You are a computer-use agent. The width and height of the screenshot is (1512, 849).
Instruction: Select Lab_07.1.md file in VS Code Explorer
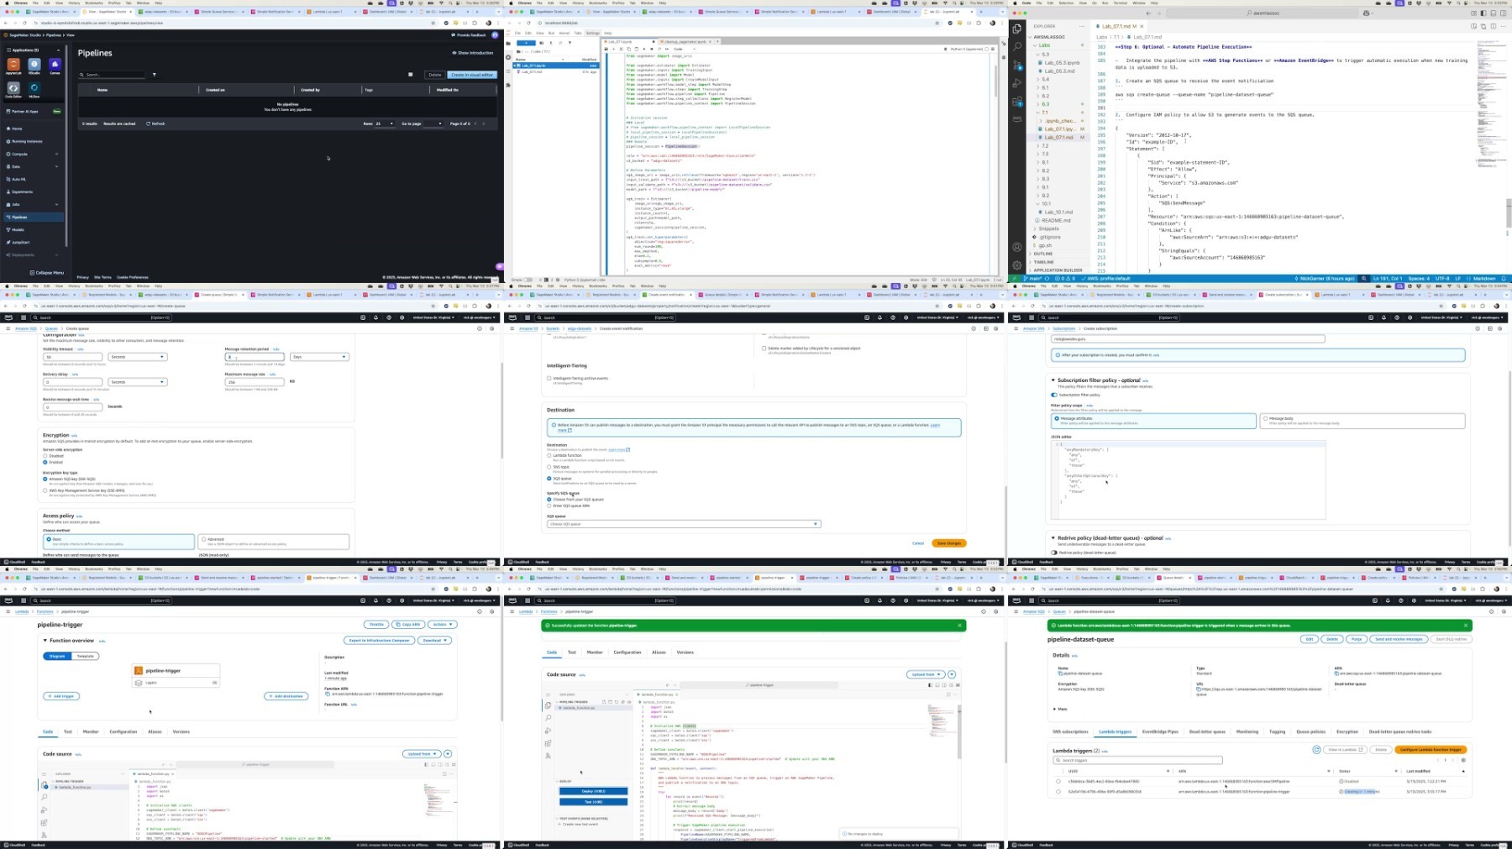pos(1059,137)
